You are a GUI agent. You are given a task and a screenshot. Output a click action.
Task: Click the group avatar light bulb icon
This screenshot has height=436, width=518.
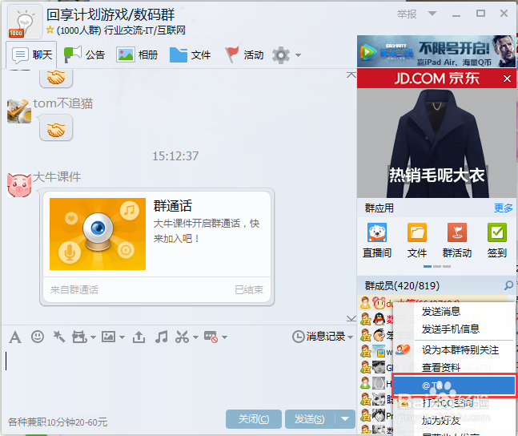(25, 22)
